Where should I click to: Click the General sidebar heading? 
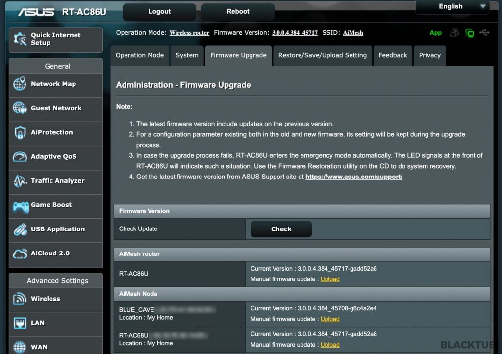58,66
